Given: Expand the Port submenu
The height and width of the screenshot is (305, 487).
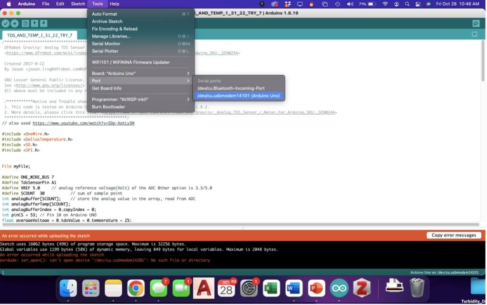Looking at the screenshot, I should coord(141,81).
